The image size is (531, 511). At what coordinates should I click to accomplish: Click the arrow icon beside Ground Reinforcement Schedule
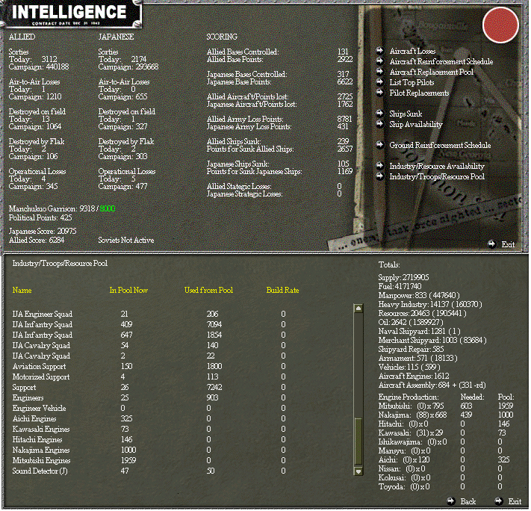coord(380,145)
